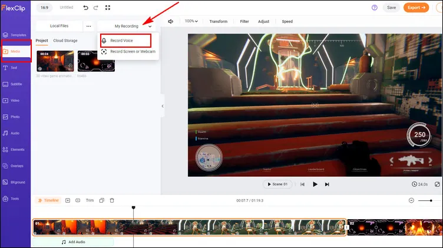Open the Subtitle sidebar section
The width and height of the screenshot is (443, 248).
tap(12, 84)
